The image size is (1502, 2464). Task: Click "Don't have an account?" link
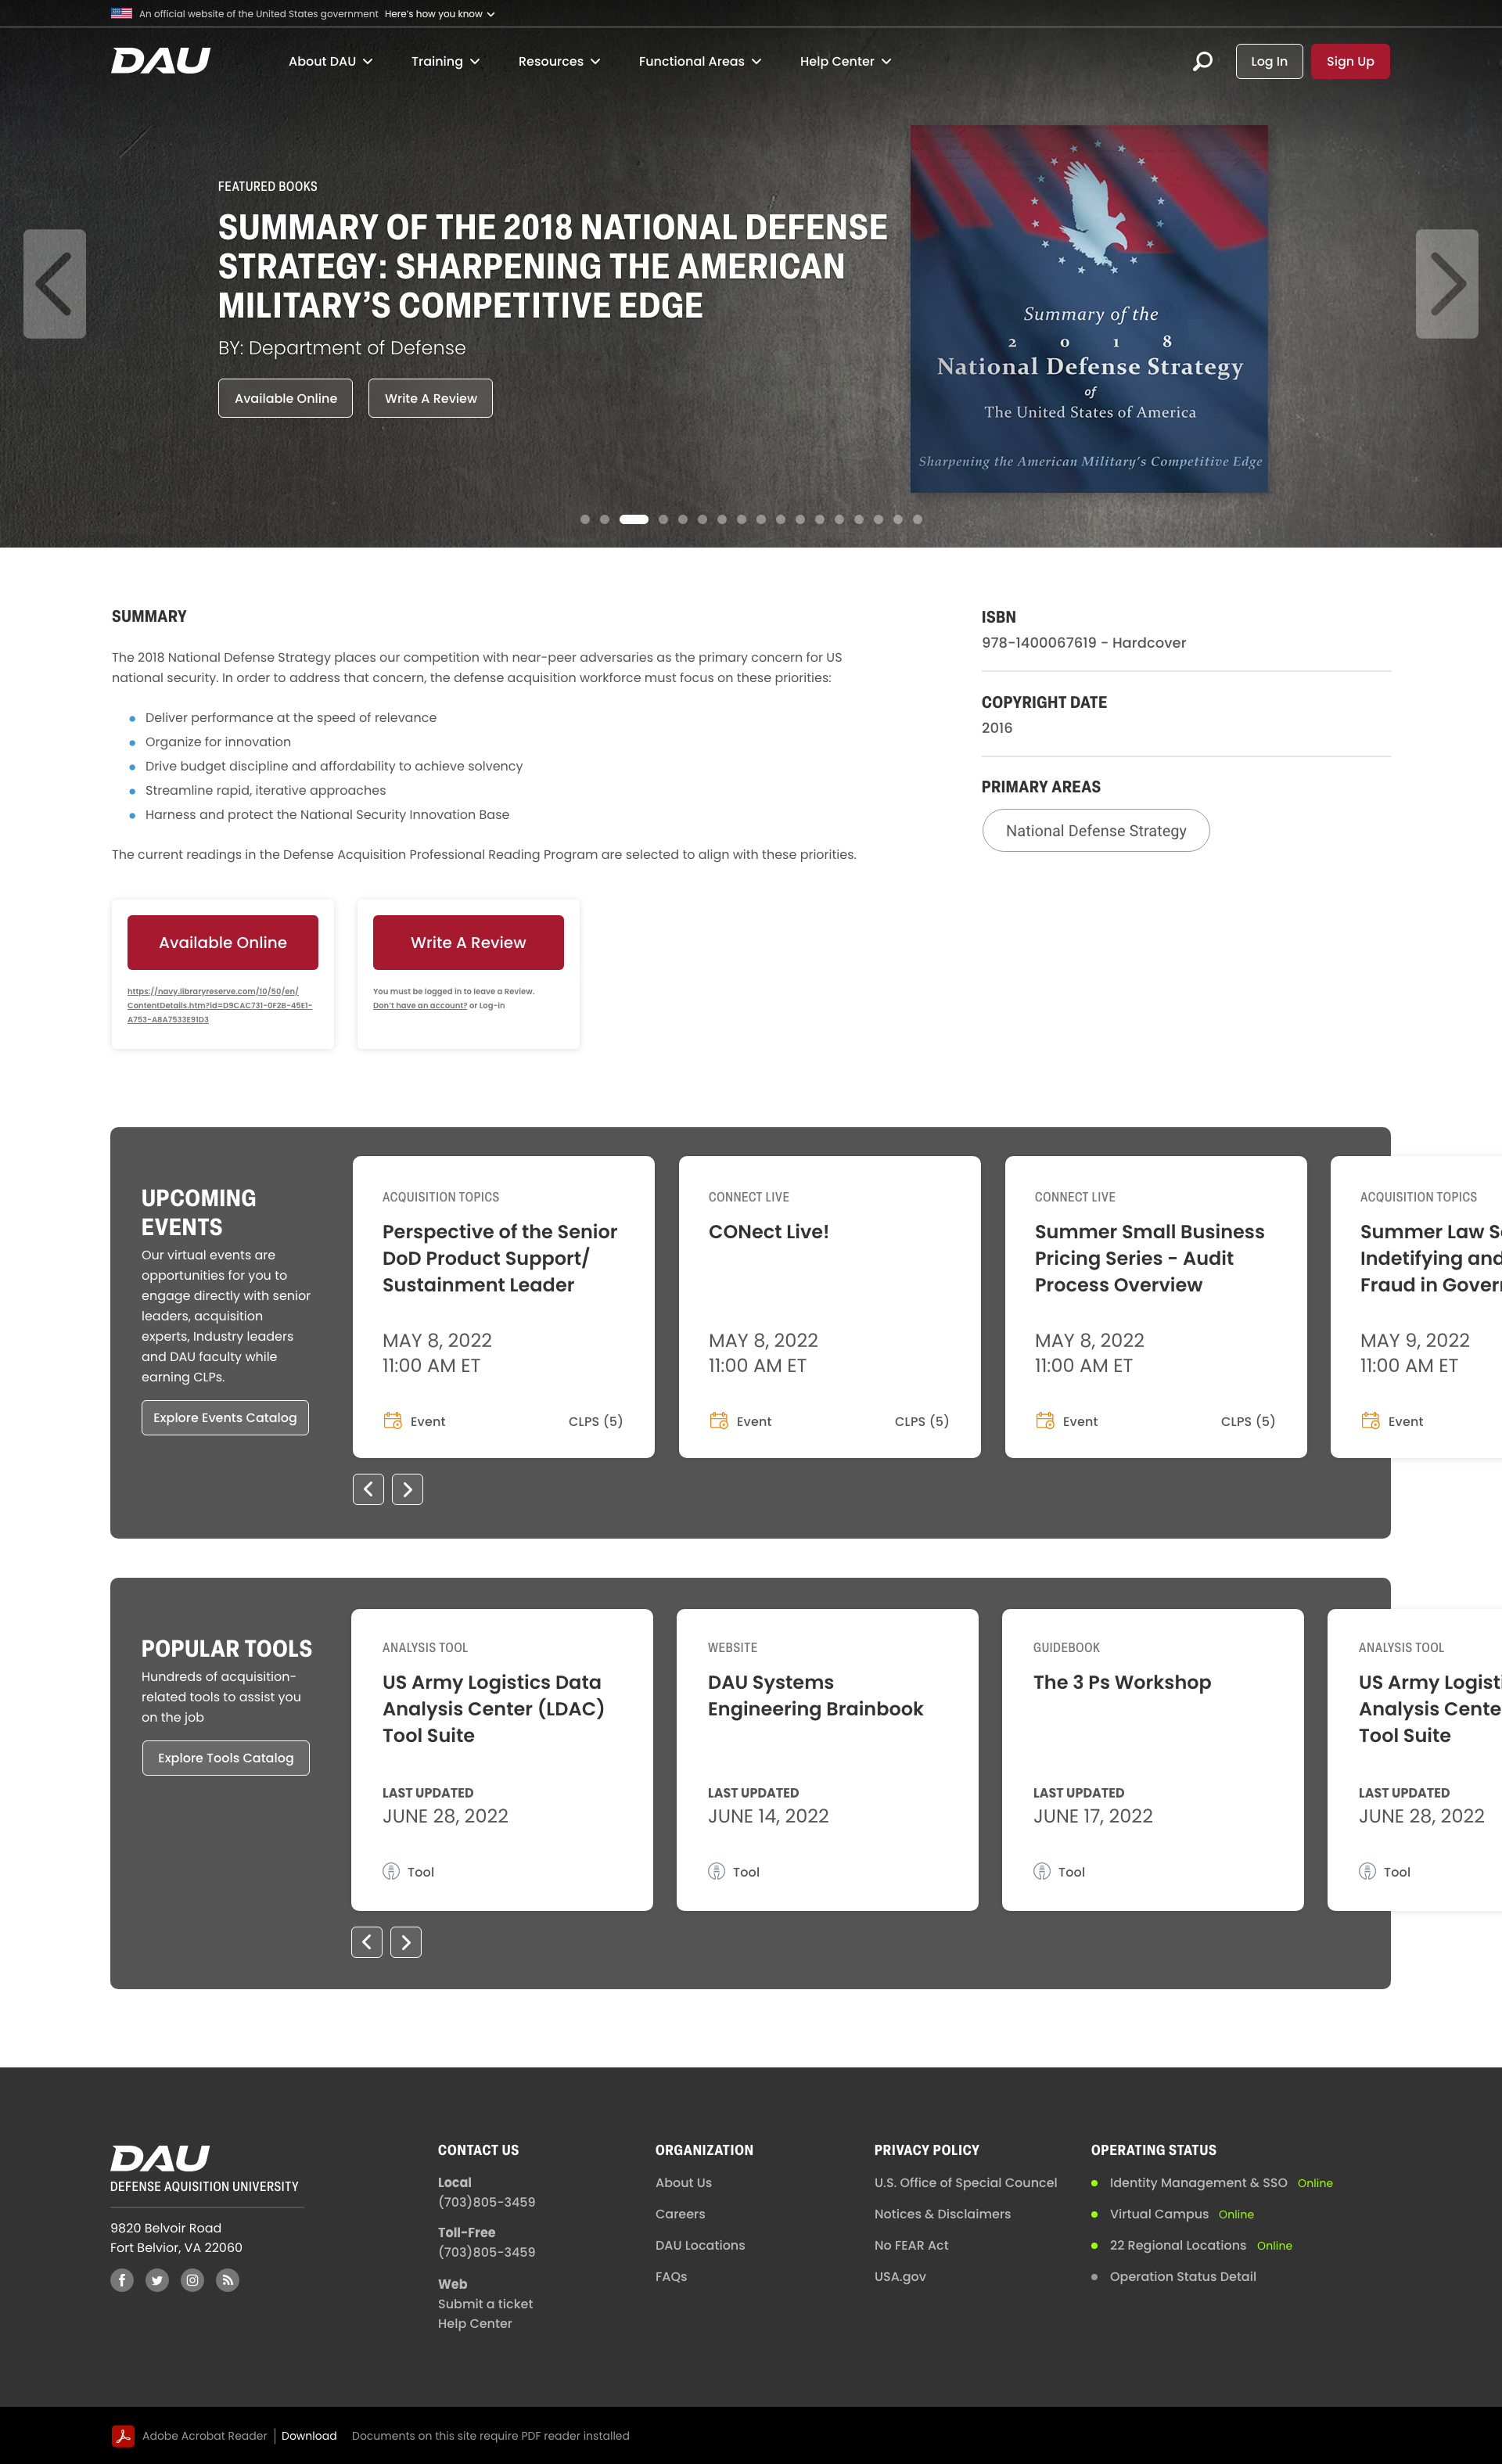point(420,1005)
